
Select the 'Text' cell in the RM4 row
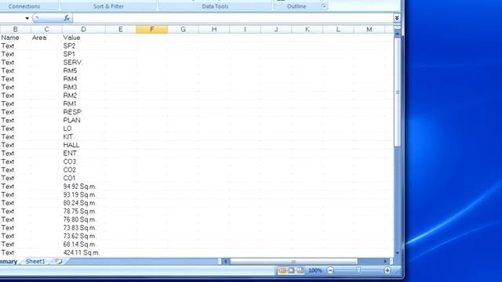(x=16, y=79)
